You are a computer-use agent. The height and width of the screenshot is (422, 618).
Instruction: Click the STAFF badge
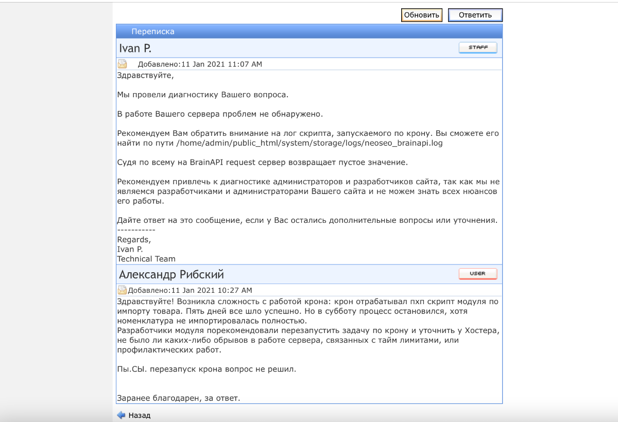pyautogui.click(x=478, y=48)
